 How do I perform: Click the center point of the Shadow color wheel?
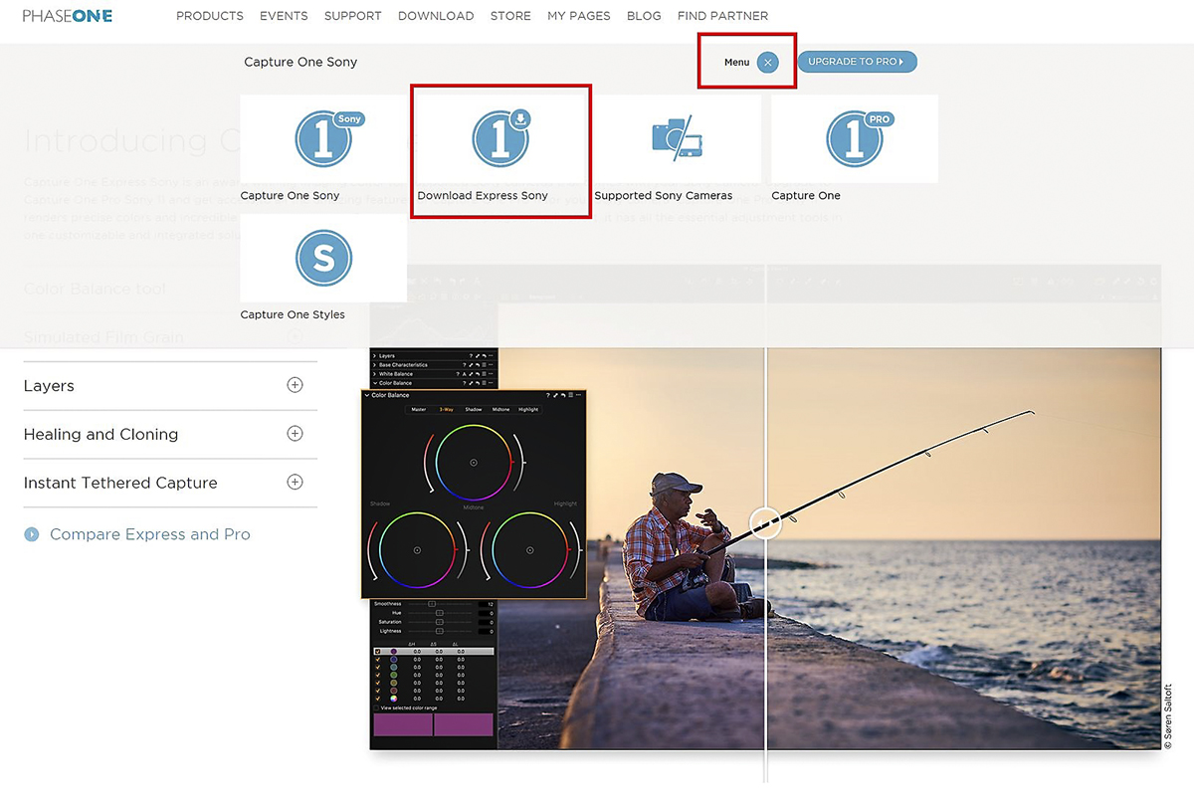[417, 550]
